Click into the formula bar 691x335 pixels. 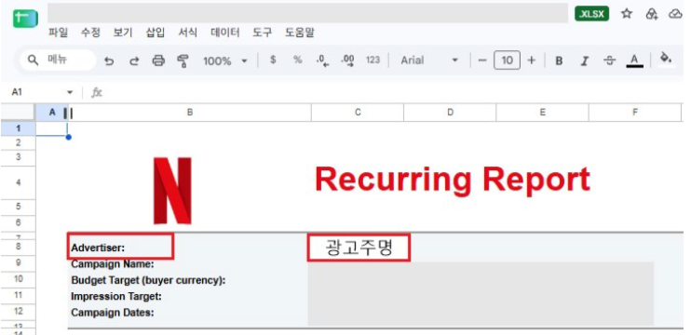click(x=392, y=92)
